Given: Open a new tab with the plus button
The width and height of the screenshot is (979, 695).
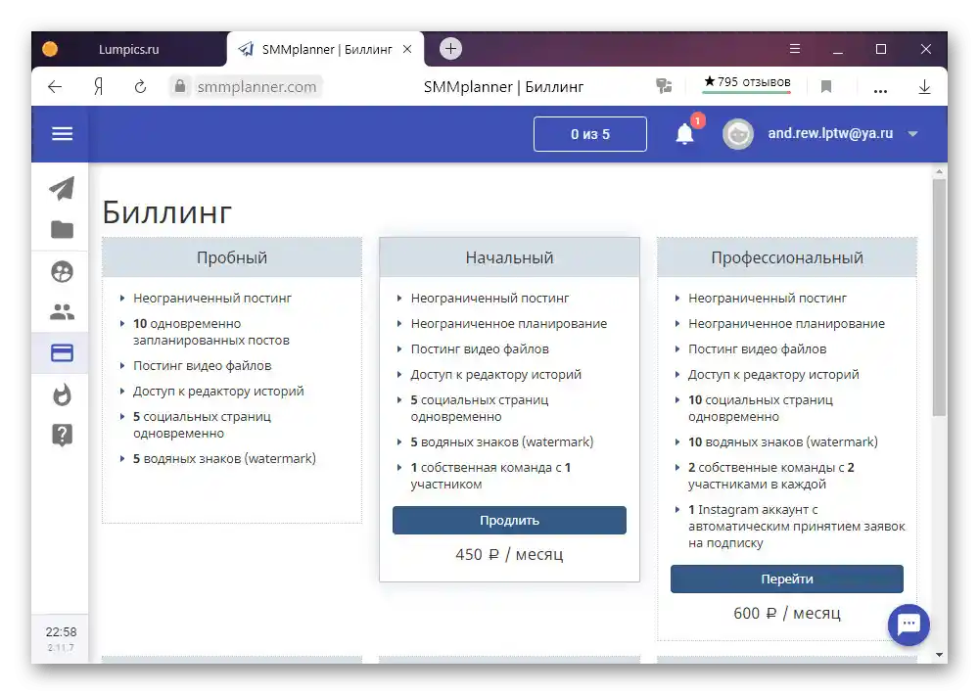Looking at the screenshot, I should tap(450, 49).
